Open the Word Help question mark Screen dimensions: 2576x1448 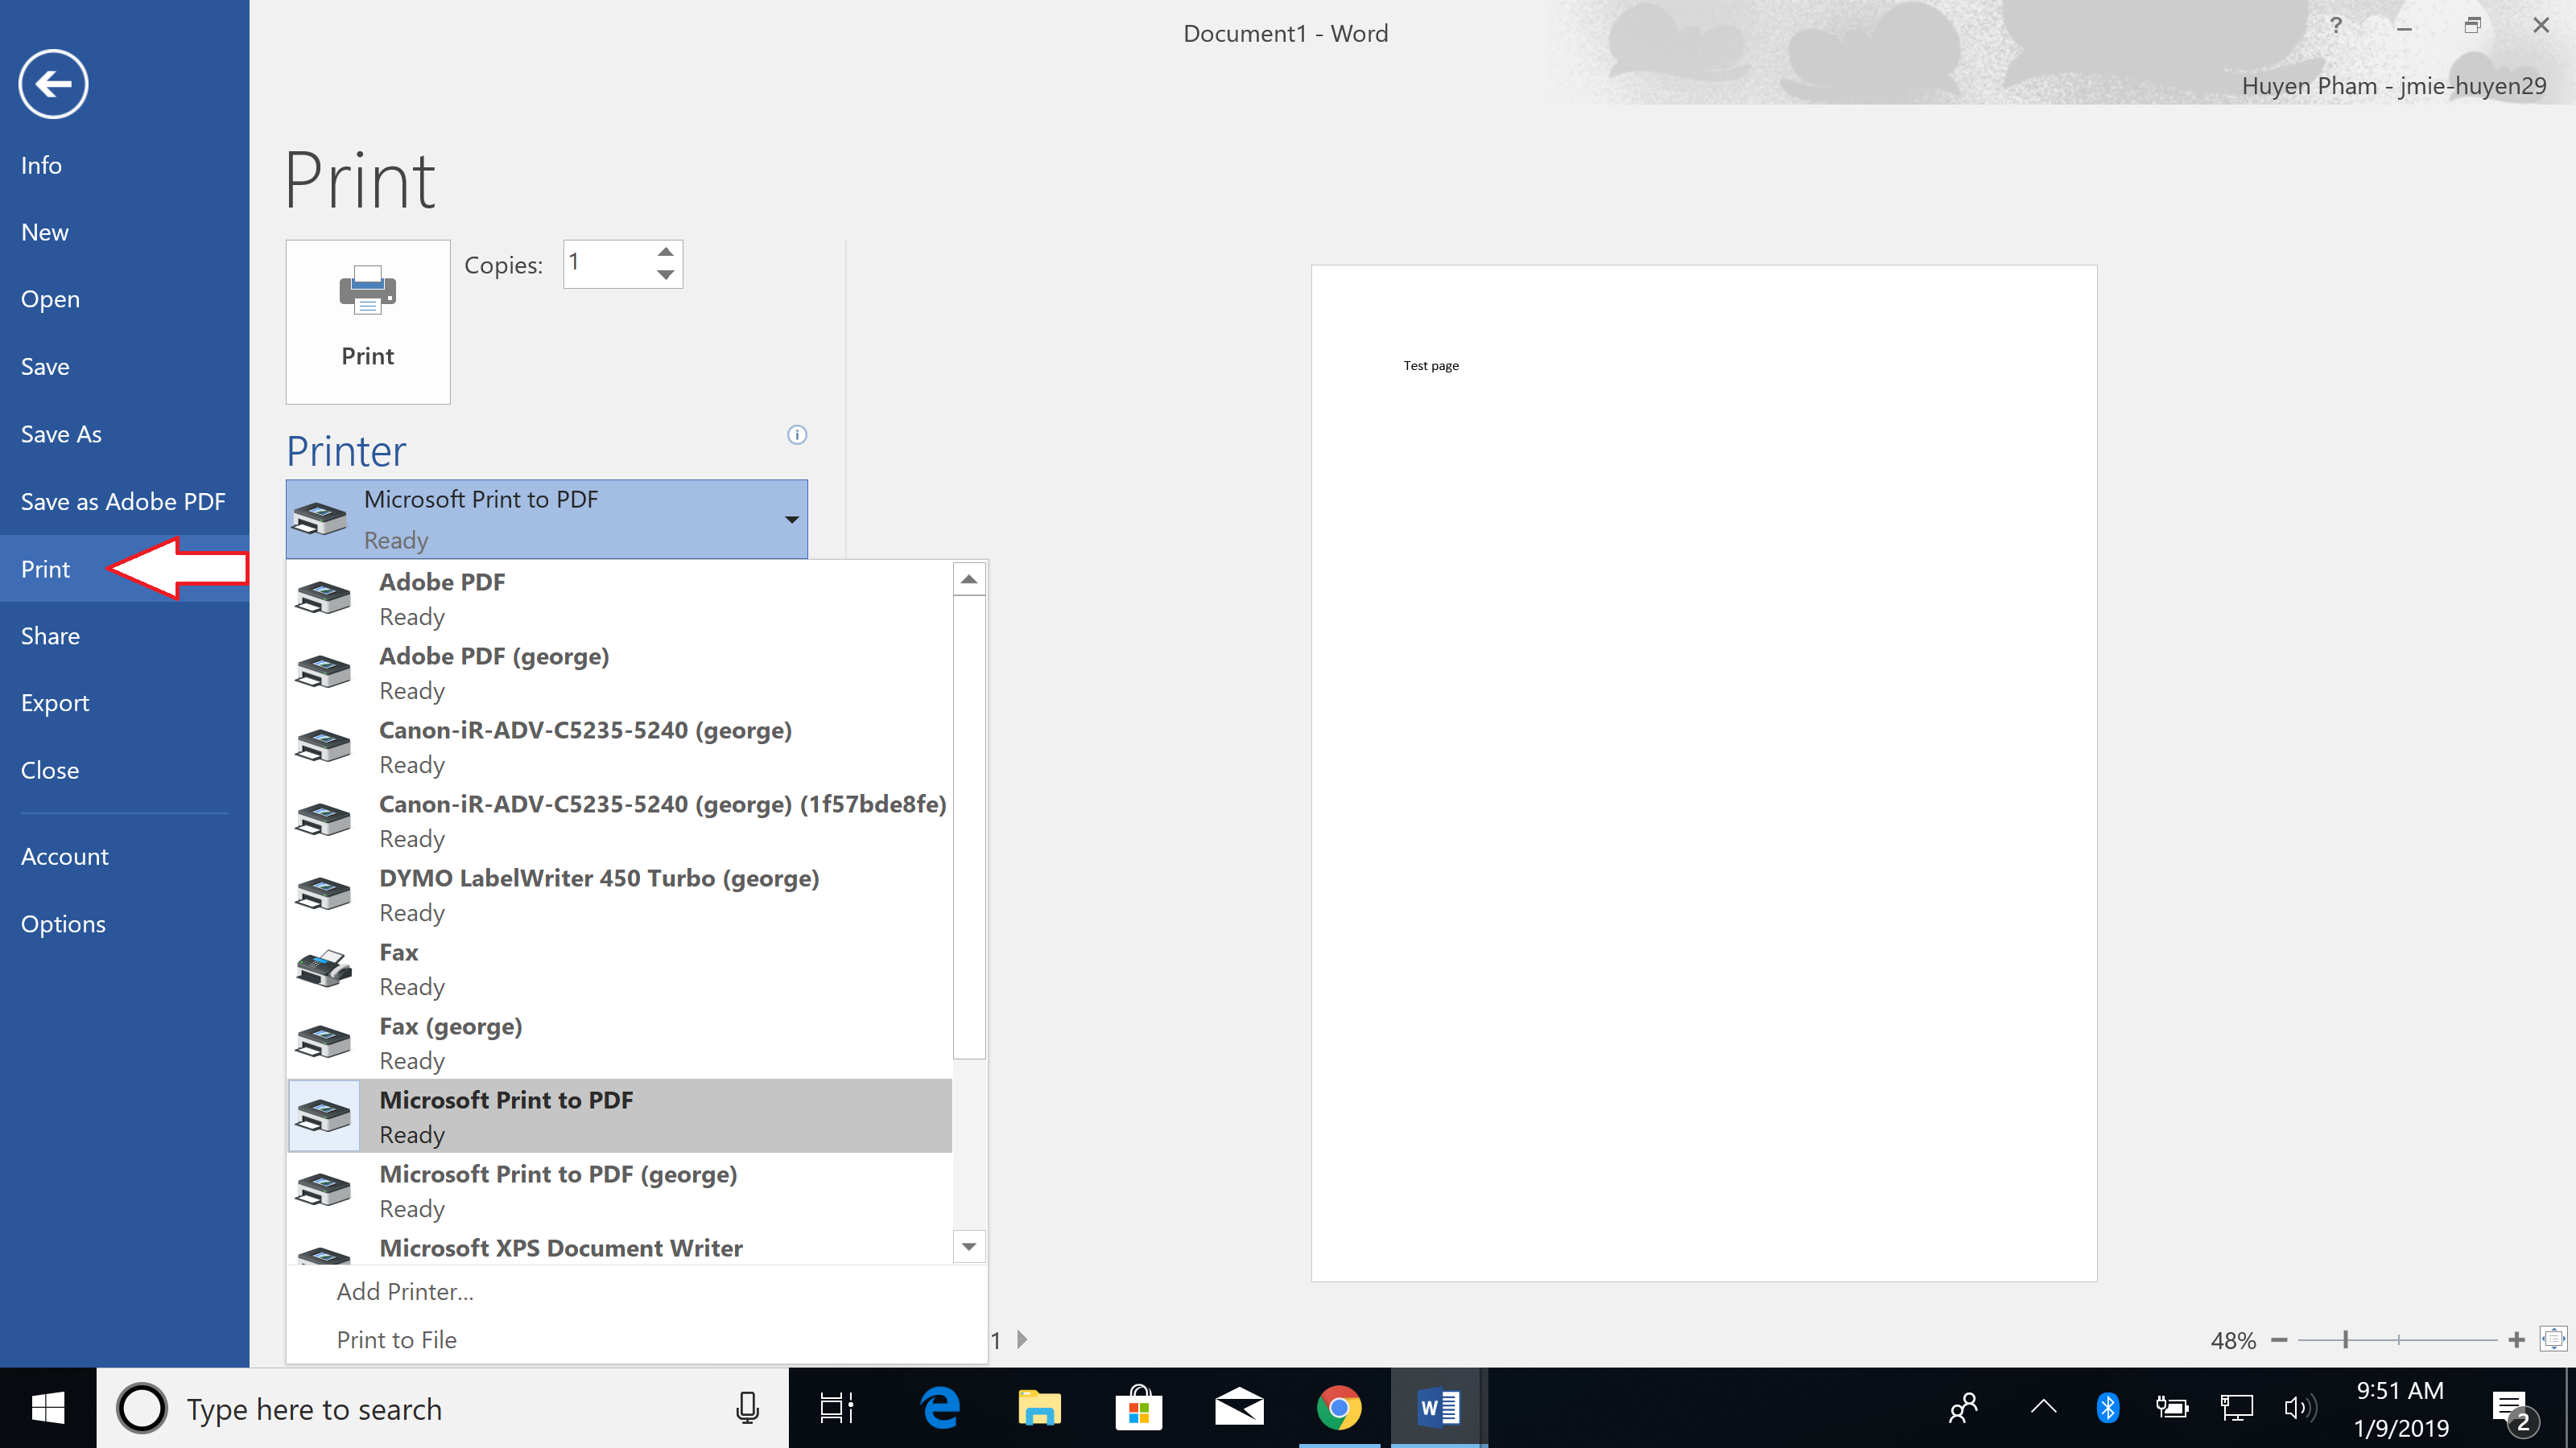(x=2336, y=25)
